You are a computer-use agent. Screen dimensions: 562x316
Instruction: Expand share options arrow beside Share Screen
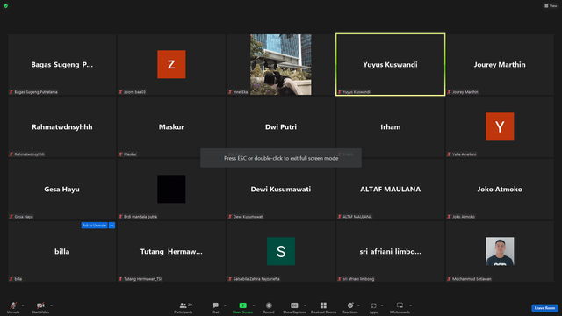pos(254,305)
